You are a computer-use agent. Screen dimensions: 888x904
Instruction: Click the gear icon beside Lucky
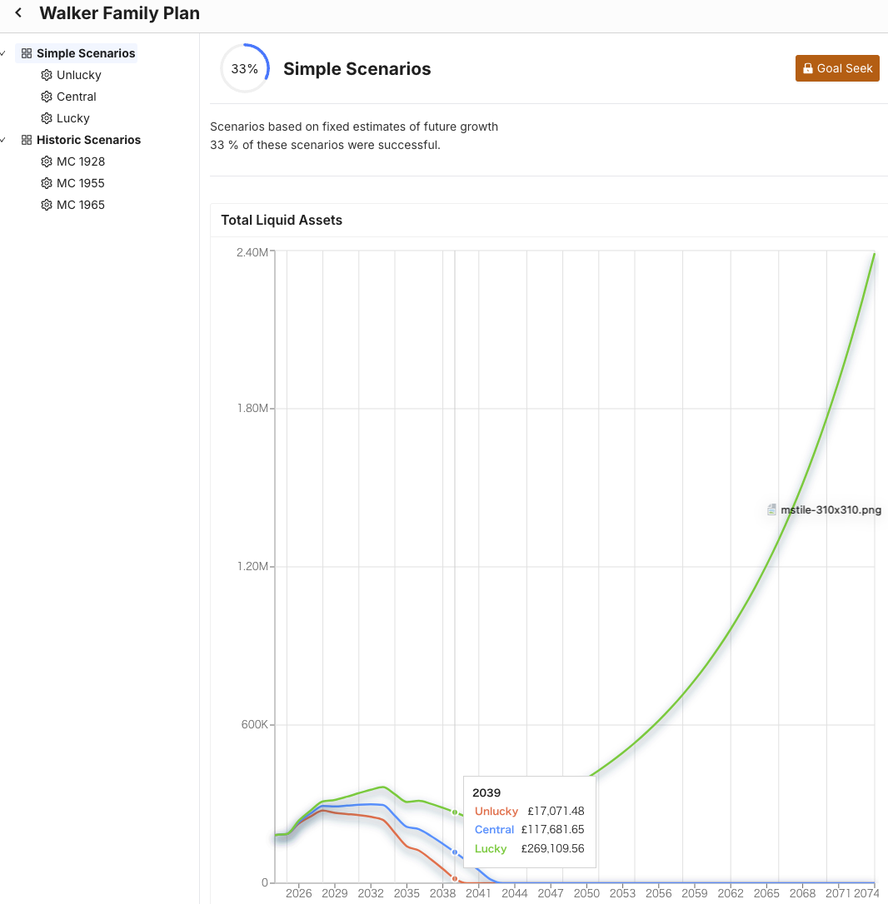[47, 118]
